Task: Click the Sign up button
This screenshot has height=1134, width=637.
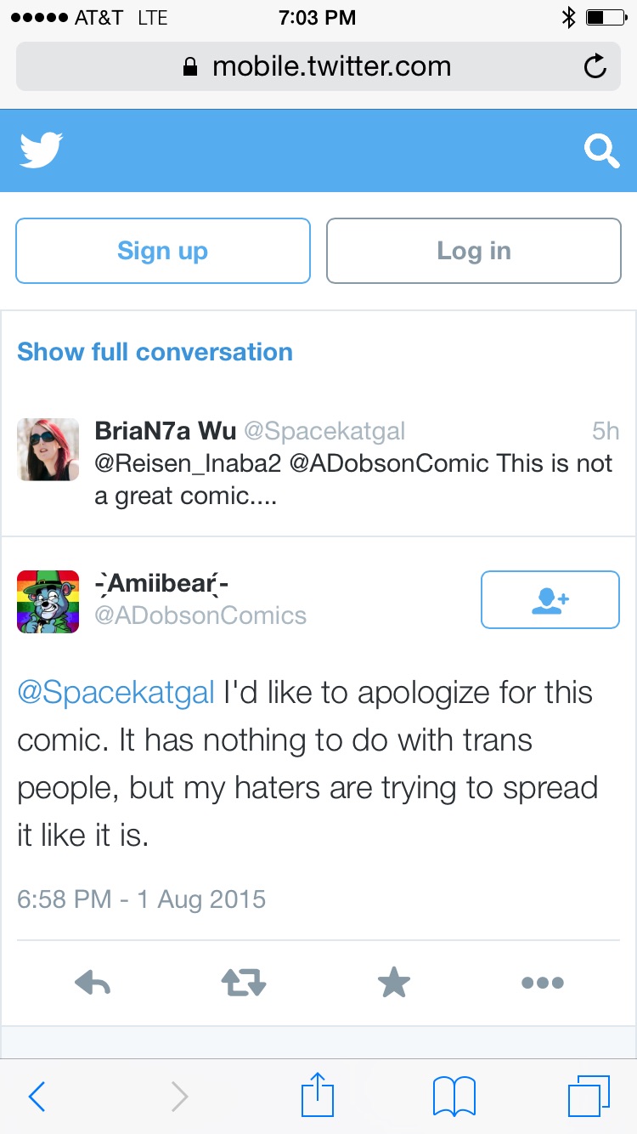Action: click(x=163, y=251)
